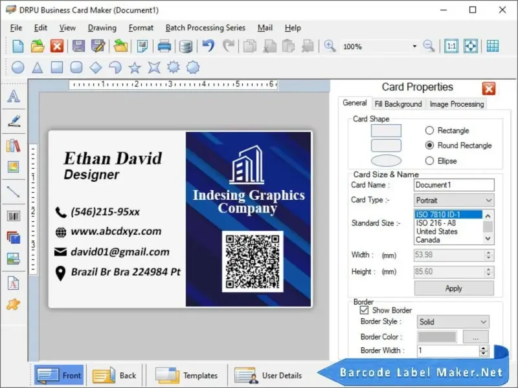Click the Undo arrow icon
Image resolution: width=518 pixels, height=388 pixels.
pos(208,46)
